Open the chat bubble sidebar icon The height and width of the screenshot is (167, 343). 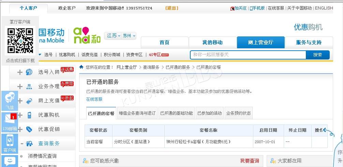point(10,161)
